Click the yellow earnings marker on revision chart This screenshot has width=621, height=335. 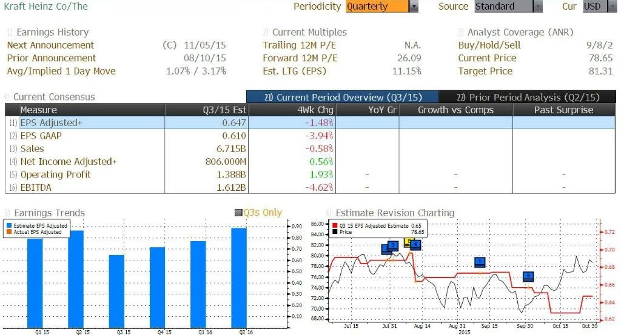(x=407, y=242)
